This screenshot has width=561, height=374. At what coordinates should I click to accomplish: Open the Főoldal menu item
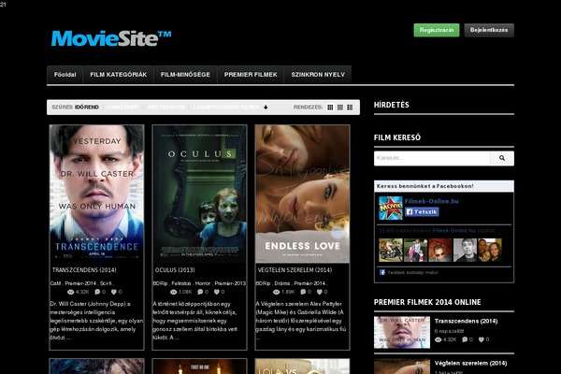tap(65, 75)
